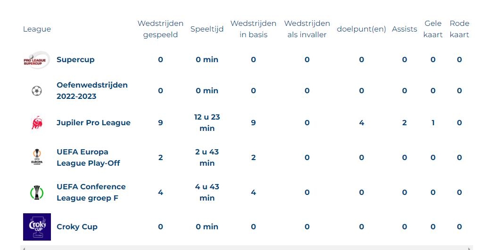Click the horizontal scrollbar right arrow

469,248
